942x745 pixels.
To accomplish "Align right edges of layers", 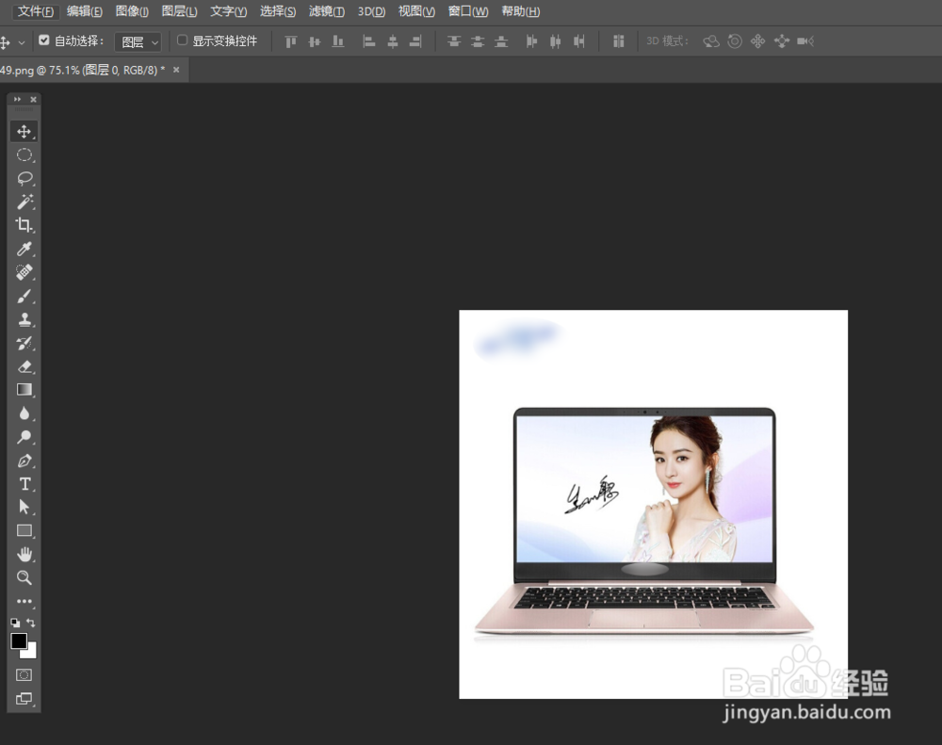I will 415,41.
